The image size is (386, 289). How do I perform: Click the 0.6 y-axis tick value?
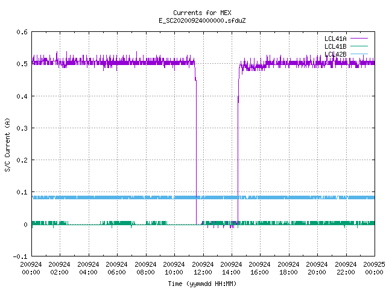click(22, 32)
